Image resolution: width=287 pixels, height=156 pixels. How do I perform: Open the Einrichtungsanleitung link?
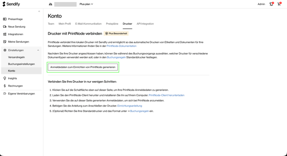[130, 106]
